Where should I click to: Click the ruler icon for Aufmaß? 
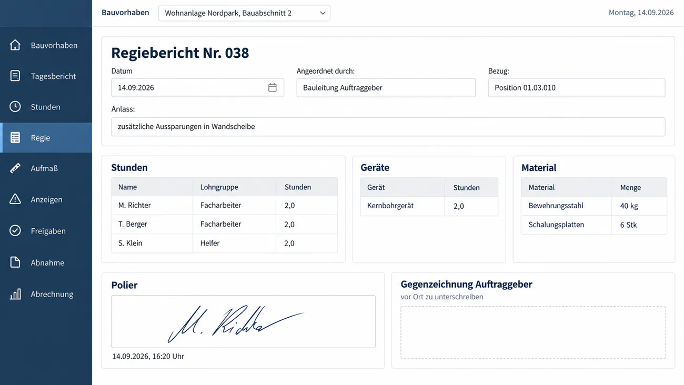(x=15, y=168)
